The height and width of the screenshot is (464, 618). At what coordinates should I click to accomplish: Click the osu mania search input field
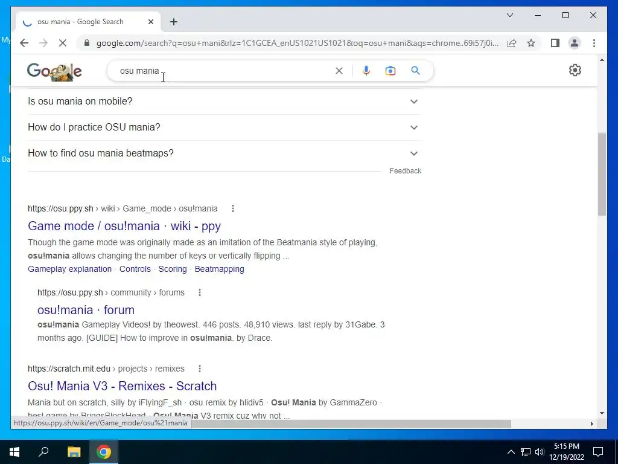[225, 71]
